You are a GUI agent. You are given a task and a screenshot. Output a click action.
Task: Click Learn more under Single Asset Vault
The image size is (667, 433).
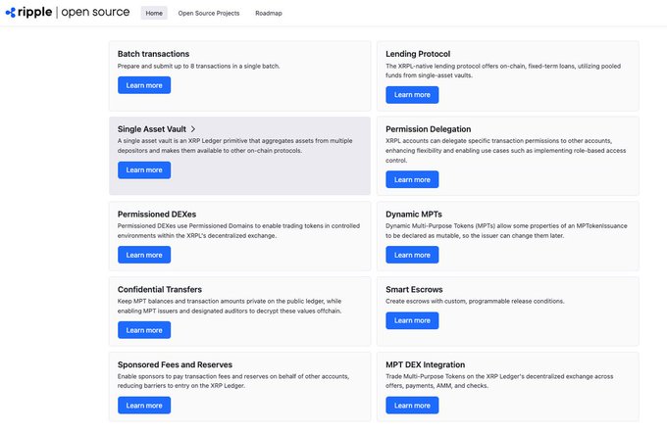pos(144,170)
